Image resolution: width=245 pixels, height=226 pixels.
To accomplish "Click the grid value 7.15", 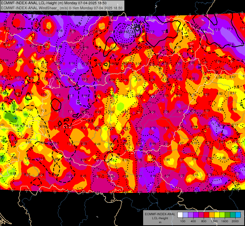I will point(125,96).
